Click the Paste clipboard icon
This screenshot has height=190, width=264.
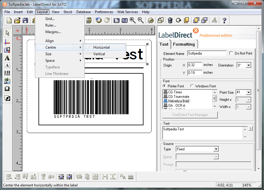(89, 20)
